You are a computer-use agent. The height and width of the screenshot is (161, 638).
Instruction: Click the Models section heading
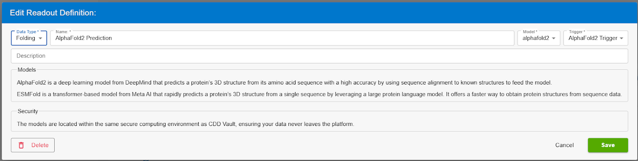click(27, 70)
